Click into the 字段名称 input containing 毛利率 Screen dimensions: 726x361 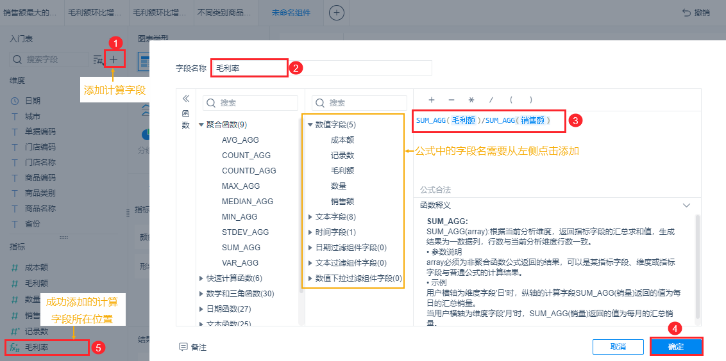click(x=321, y=67)
